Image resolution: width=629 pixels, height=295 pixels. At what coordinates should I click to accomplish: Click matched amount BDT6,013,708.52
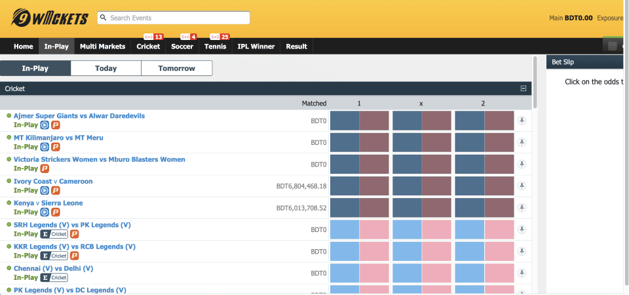pyautogui.click(x=301, y=208)
